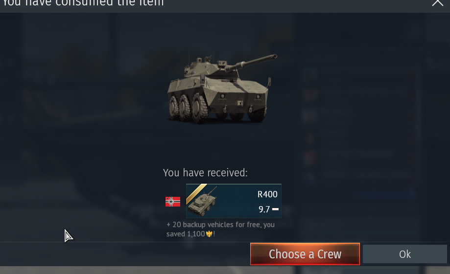Screen dimensions: 450x274
Task: Select the R400 vehicle name label
Action: click(x=267, y=194)
